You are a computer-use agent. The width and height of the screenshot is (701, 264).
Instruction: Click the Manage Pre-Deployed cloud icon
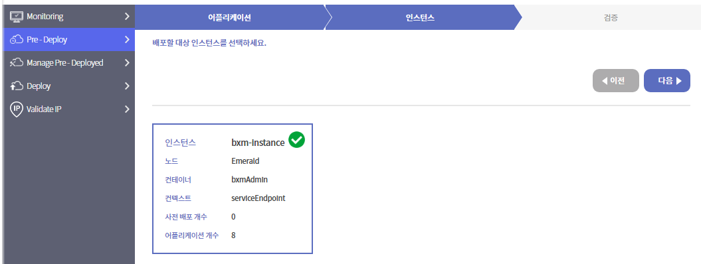coord(16,63)
